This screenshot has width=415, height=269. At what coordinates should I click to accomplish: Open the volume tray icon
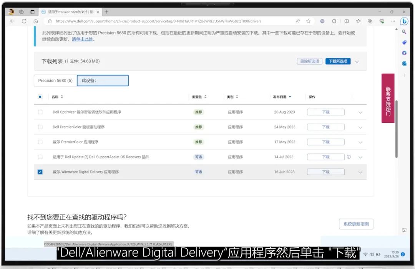pyautogui.click(x=372, y=254)
